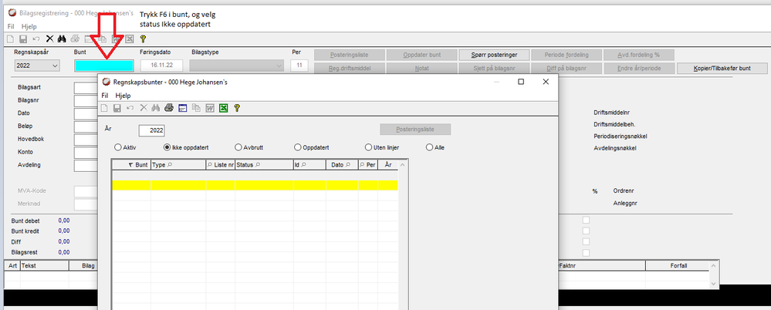
Task: Select the Uten linjer radio button
Action: pyautogui.click(x=368, y=147)
